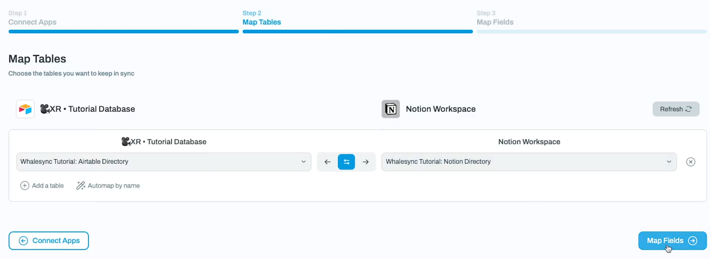Continue to Map Fields

tap(672, 241)
